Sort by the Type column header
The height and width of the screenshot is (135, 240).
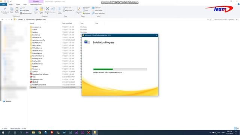[82, 23]
